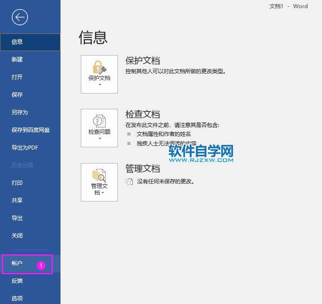Click the 文档属性和作者的姓名 text
The image size is (322, 304).
click(x=163, y=134)
